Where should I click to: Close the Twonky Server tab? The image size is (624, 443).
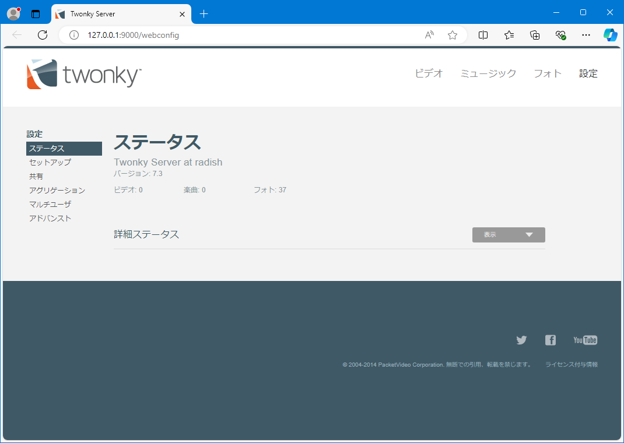[183, 15]
